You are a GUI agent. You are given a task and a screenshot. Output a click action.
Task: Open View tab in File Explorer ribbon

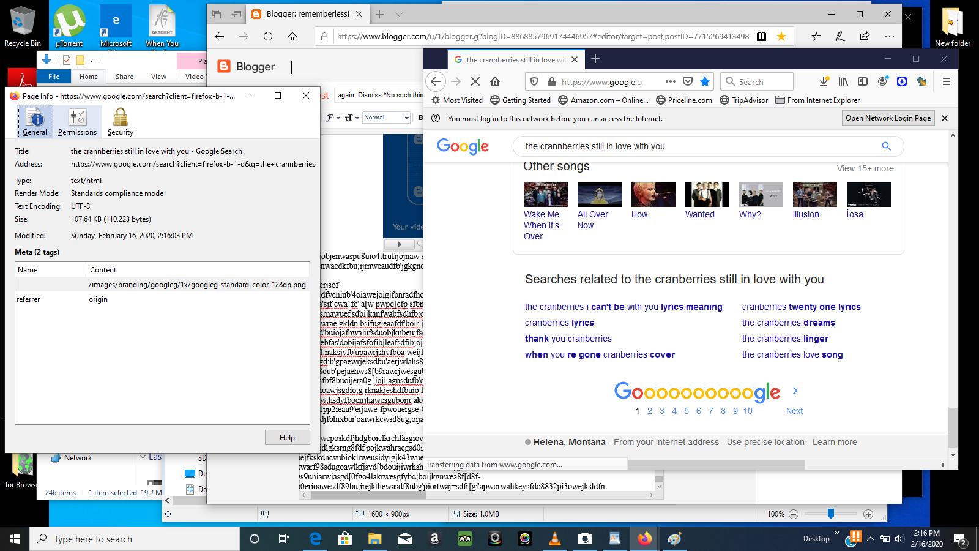(x=158, y=77)
